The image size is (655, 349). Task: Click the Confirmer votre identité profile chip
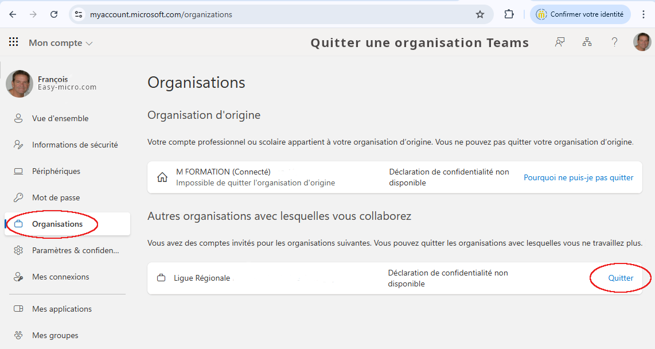click(x=580, y=14)
